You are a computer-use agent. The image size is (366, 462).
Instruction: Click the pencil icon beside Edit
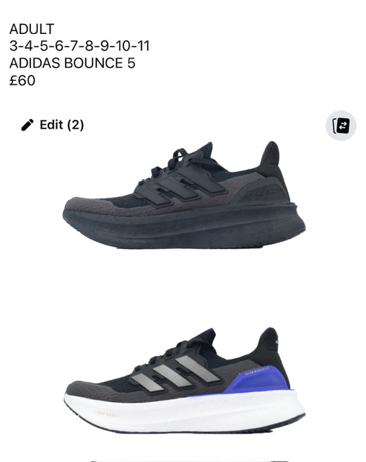27,125
